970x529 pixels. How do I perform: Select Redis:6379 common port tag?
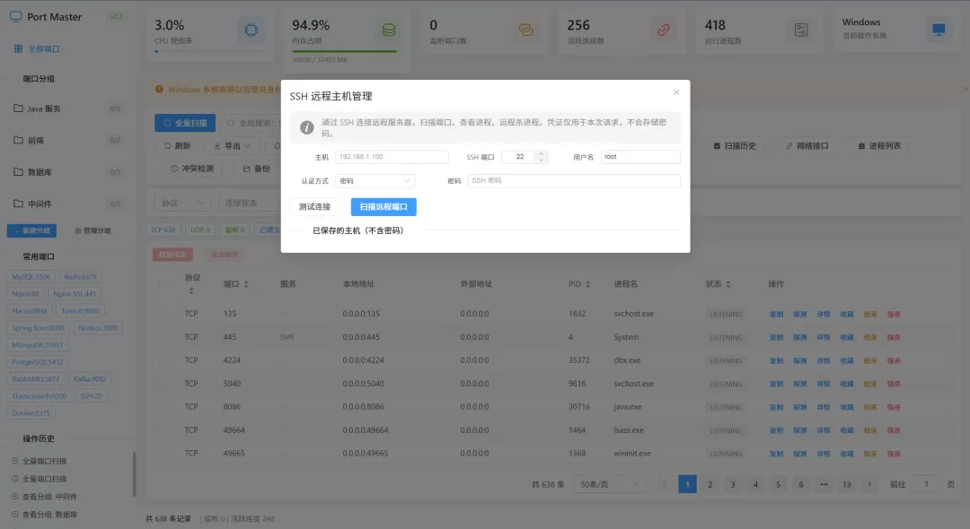(x=81, y=277)
